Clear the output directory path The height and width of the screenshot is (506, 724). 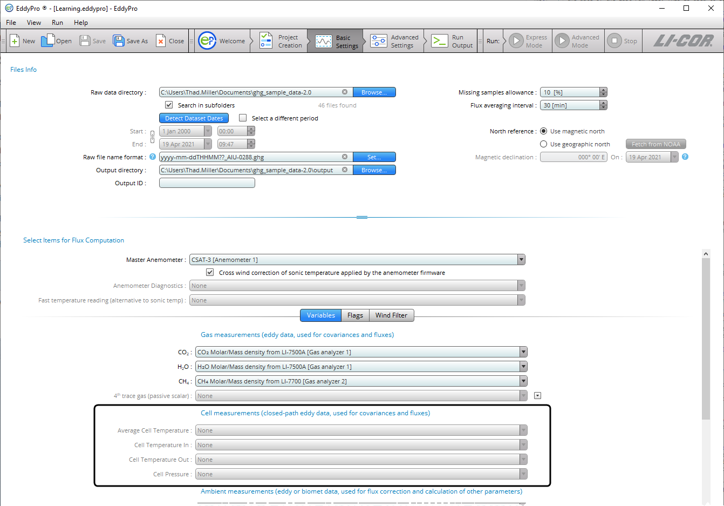click(345, 170)
